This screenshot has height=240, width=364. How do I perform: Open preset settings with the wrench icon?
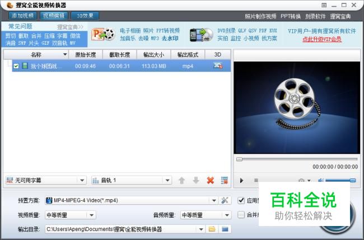(x=225, y=200)
